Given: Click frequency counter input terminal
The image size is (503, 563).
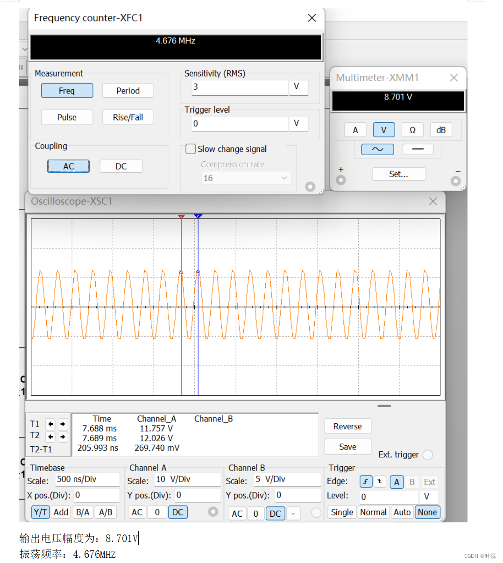Looking at the screenshot, I should pyautogui.click(x=310, y=187).
